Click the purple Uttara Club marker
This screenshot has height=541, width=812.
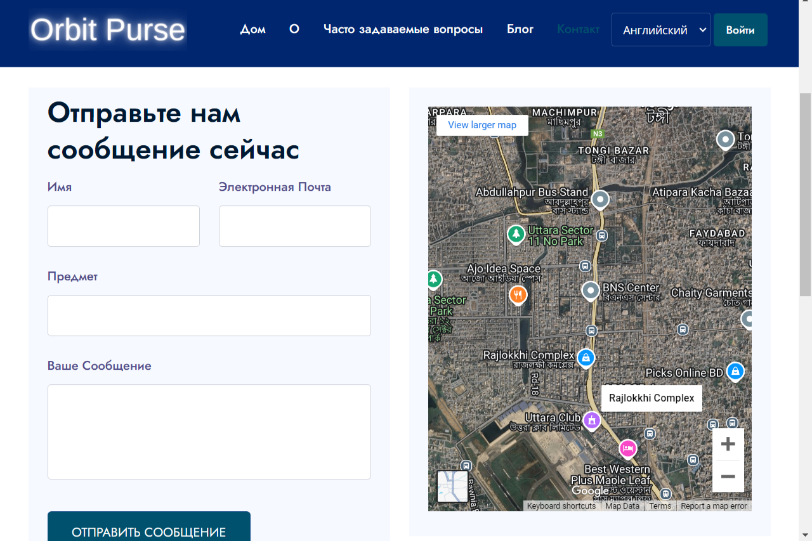coord(592,420)
